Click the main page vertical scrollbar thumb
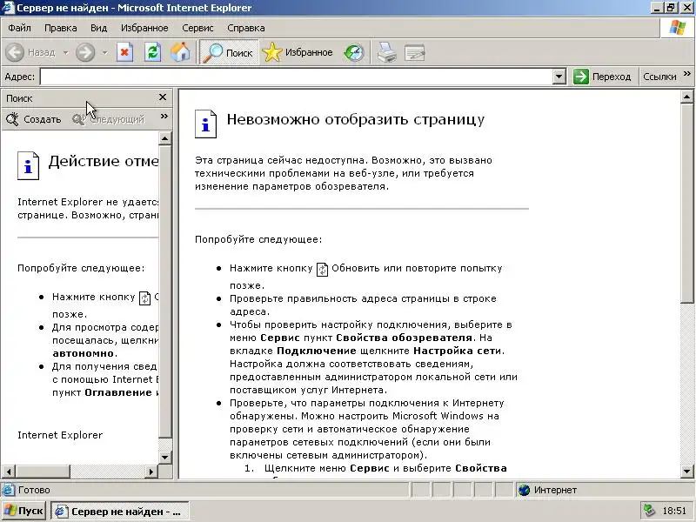This screenshot has height=522, width=696. [x=687, y=204]
